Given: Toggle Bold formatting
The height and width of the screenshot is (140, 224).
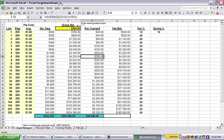Looking at the screenshot, I should (145, 13).
